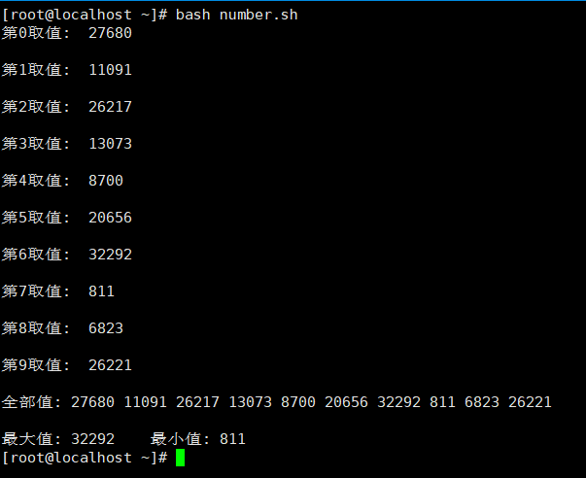Click the label 第5取值
The image size is (586, 478).
(x=36, y=218)
